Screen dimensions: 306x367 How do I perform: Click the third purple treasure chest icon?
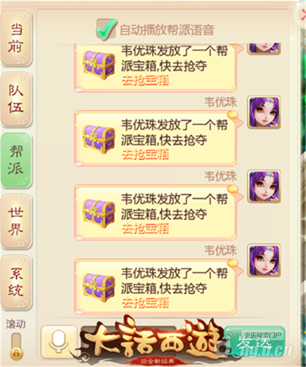[99, 212]
